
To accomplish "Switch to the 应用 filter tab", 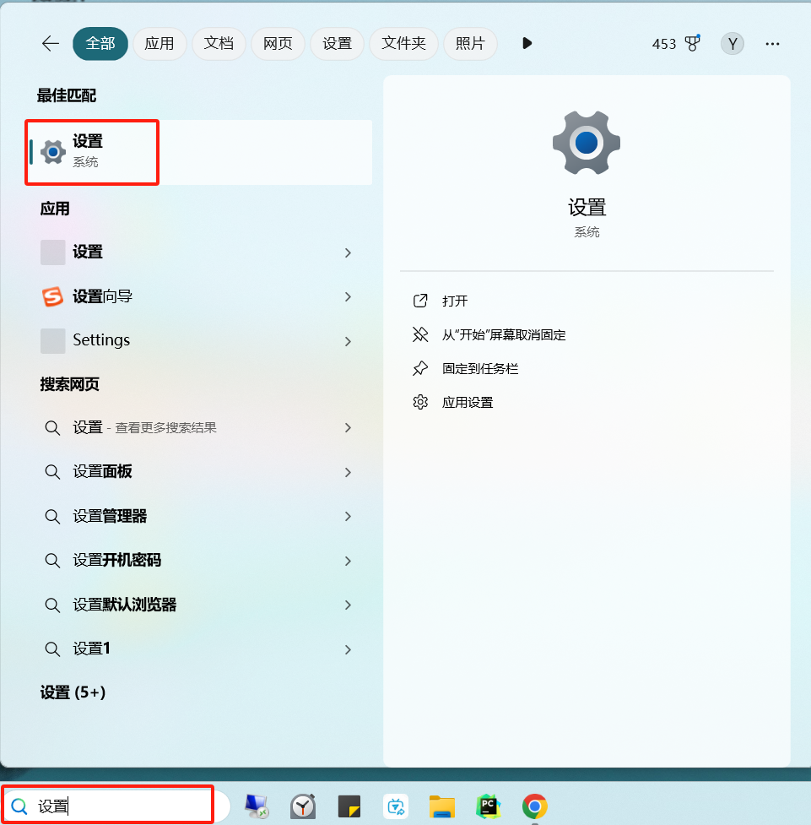I will (159, 44).
